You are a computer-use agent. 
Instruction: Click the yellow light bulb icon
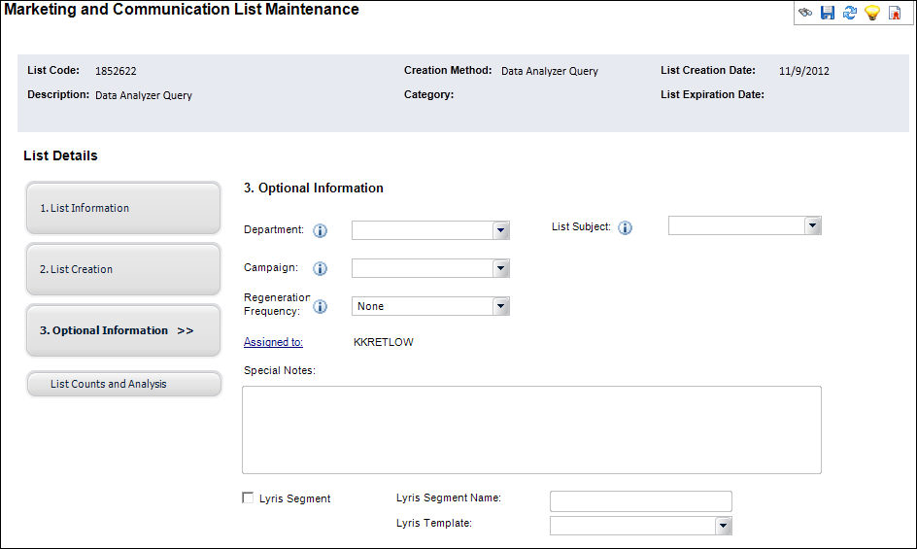871,13
